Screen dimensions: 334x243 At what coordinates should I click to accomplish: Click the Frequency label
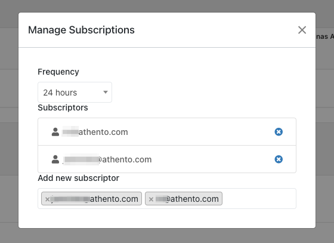click(x=58, y=72)
